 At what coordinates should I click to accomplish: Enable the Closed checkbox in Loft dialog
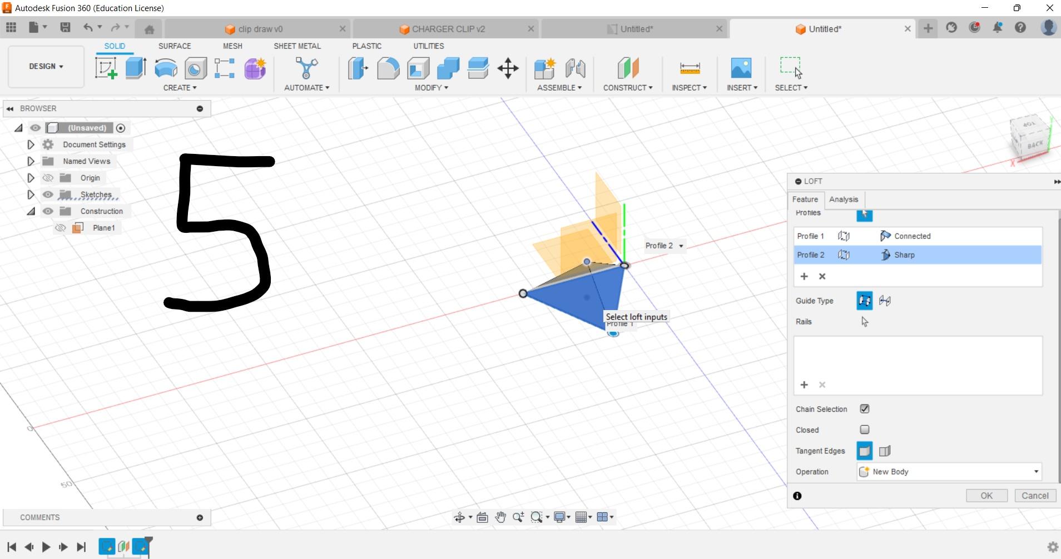tap(865, 429)
